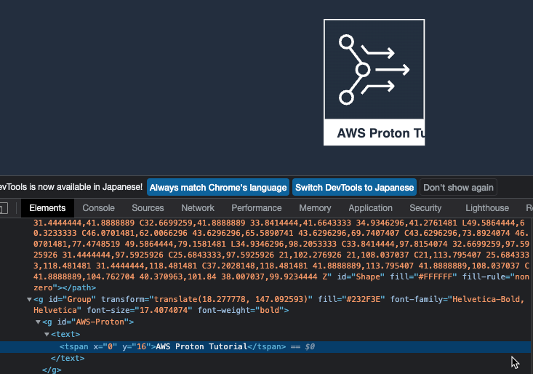This screenshot has height=374, width=533.
Task: Click the id="Shape" attribute on path
Action: click(x=361, y=276)
